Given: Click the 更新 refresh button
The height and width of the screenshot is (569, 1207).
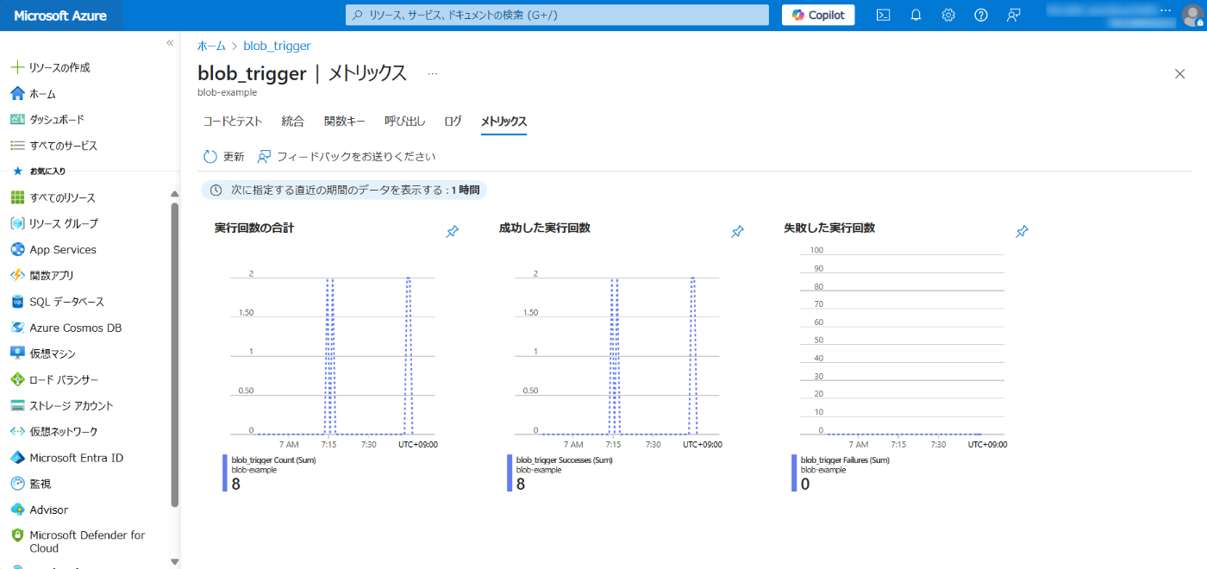Looking at the screenshot, I should (224, 157).
